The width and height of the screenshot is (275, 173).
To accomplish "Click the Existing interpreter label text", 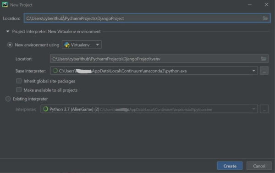I will [x=30, y=99].
